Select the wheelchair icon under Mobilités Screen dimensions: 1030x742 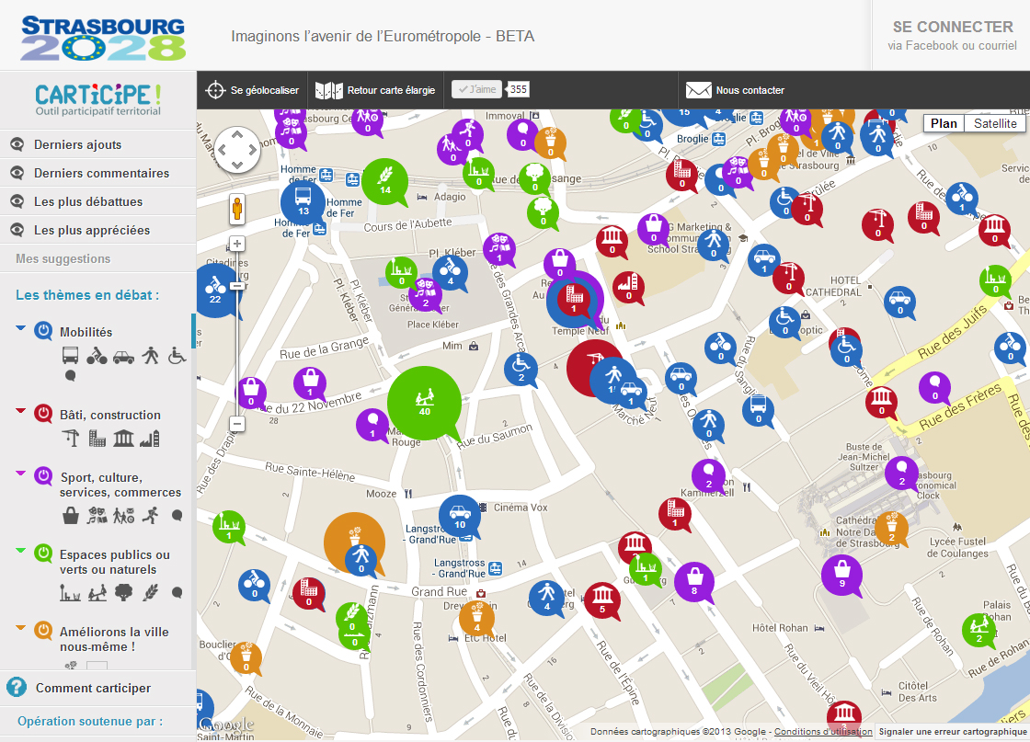177,356
